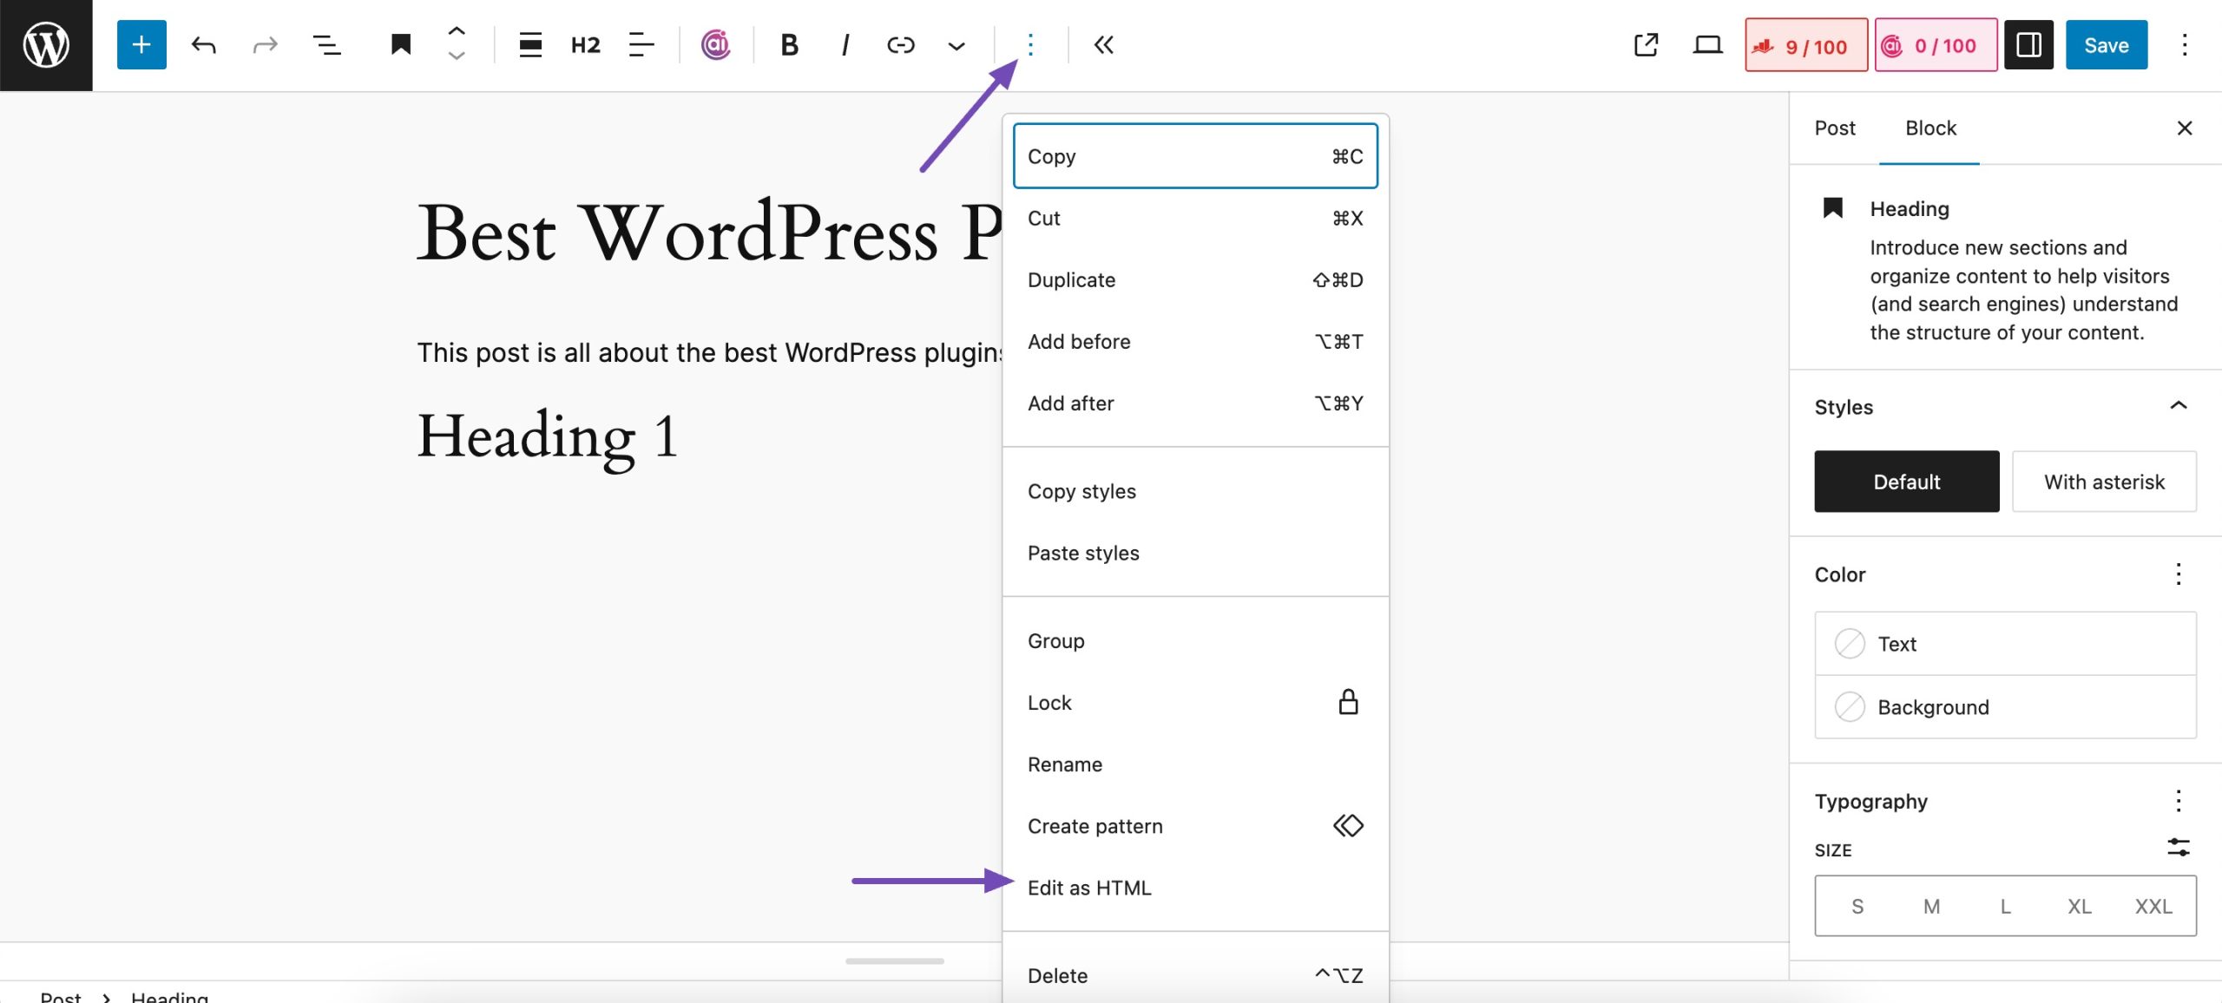Viewport: 2222px width, 1003px height.
Task: Delete the block from menu
Action: 1195,975
